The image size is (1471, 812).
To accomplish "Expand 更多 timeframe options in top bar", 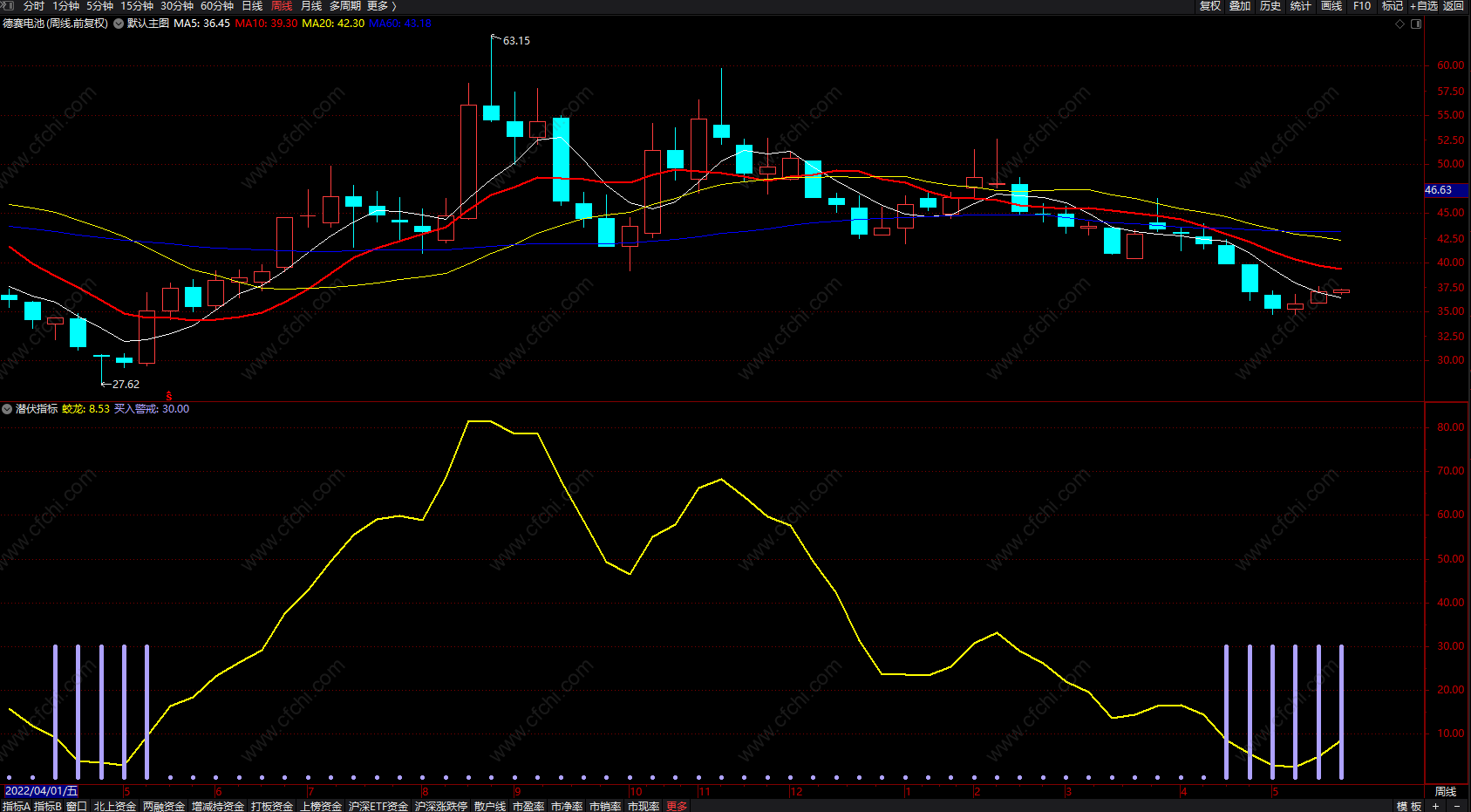I will [x=381, y=6].
